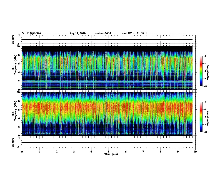Click the "ch.3(V)" waveform axis label
The image size is (220, 170).
point(13,142)
